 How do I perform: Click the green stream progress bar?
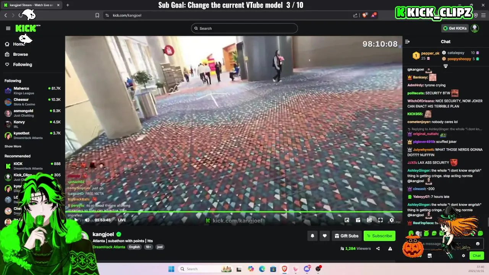tap(233, 212)
